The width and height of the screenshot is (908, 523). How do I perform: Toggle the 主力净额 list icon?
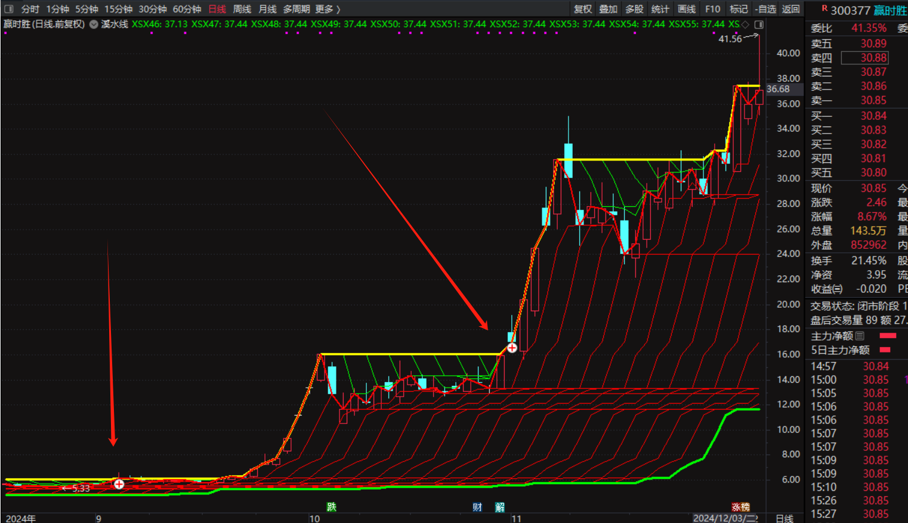coord(860,336)
